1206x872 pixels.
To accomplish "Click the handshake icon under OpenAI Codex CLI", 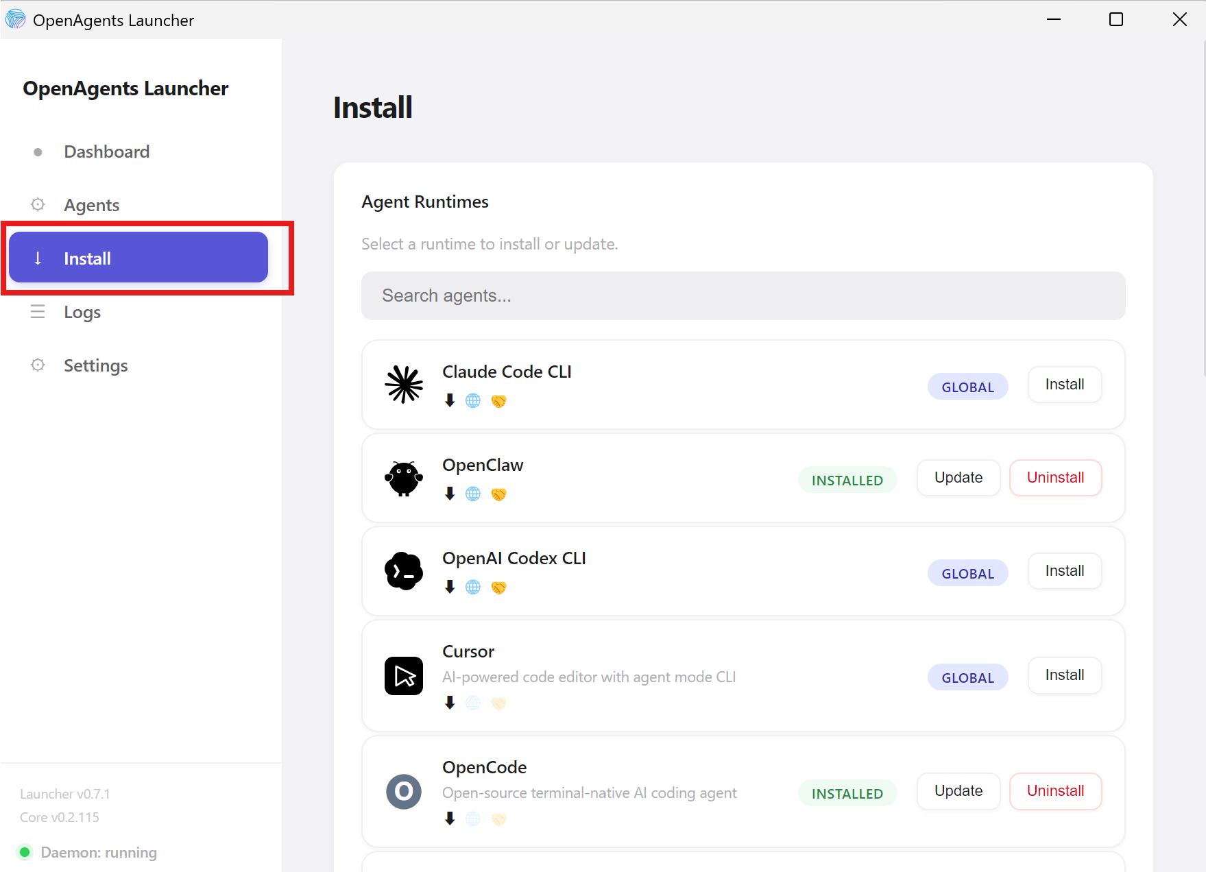I will click(x=498, y=588).
